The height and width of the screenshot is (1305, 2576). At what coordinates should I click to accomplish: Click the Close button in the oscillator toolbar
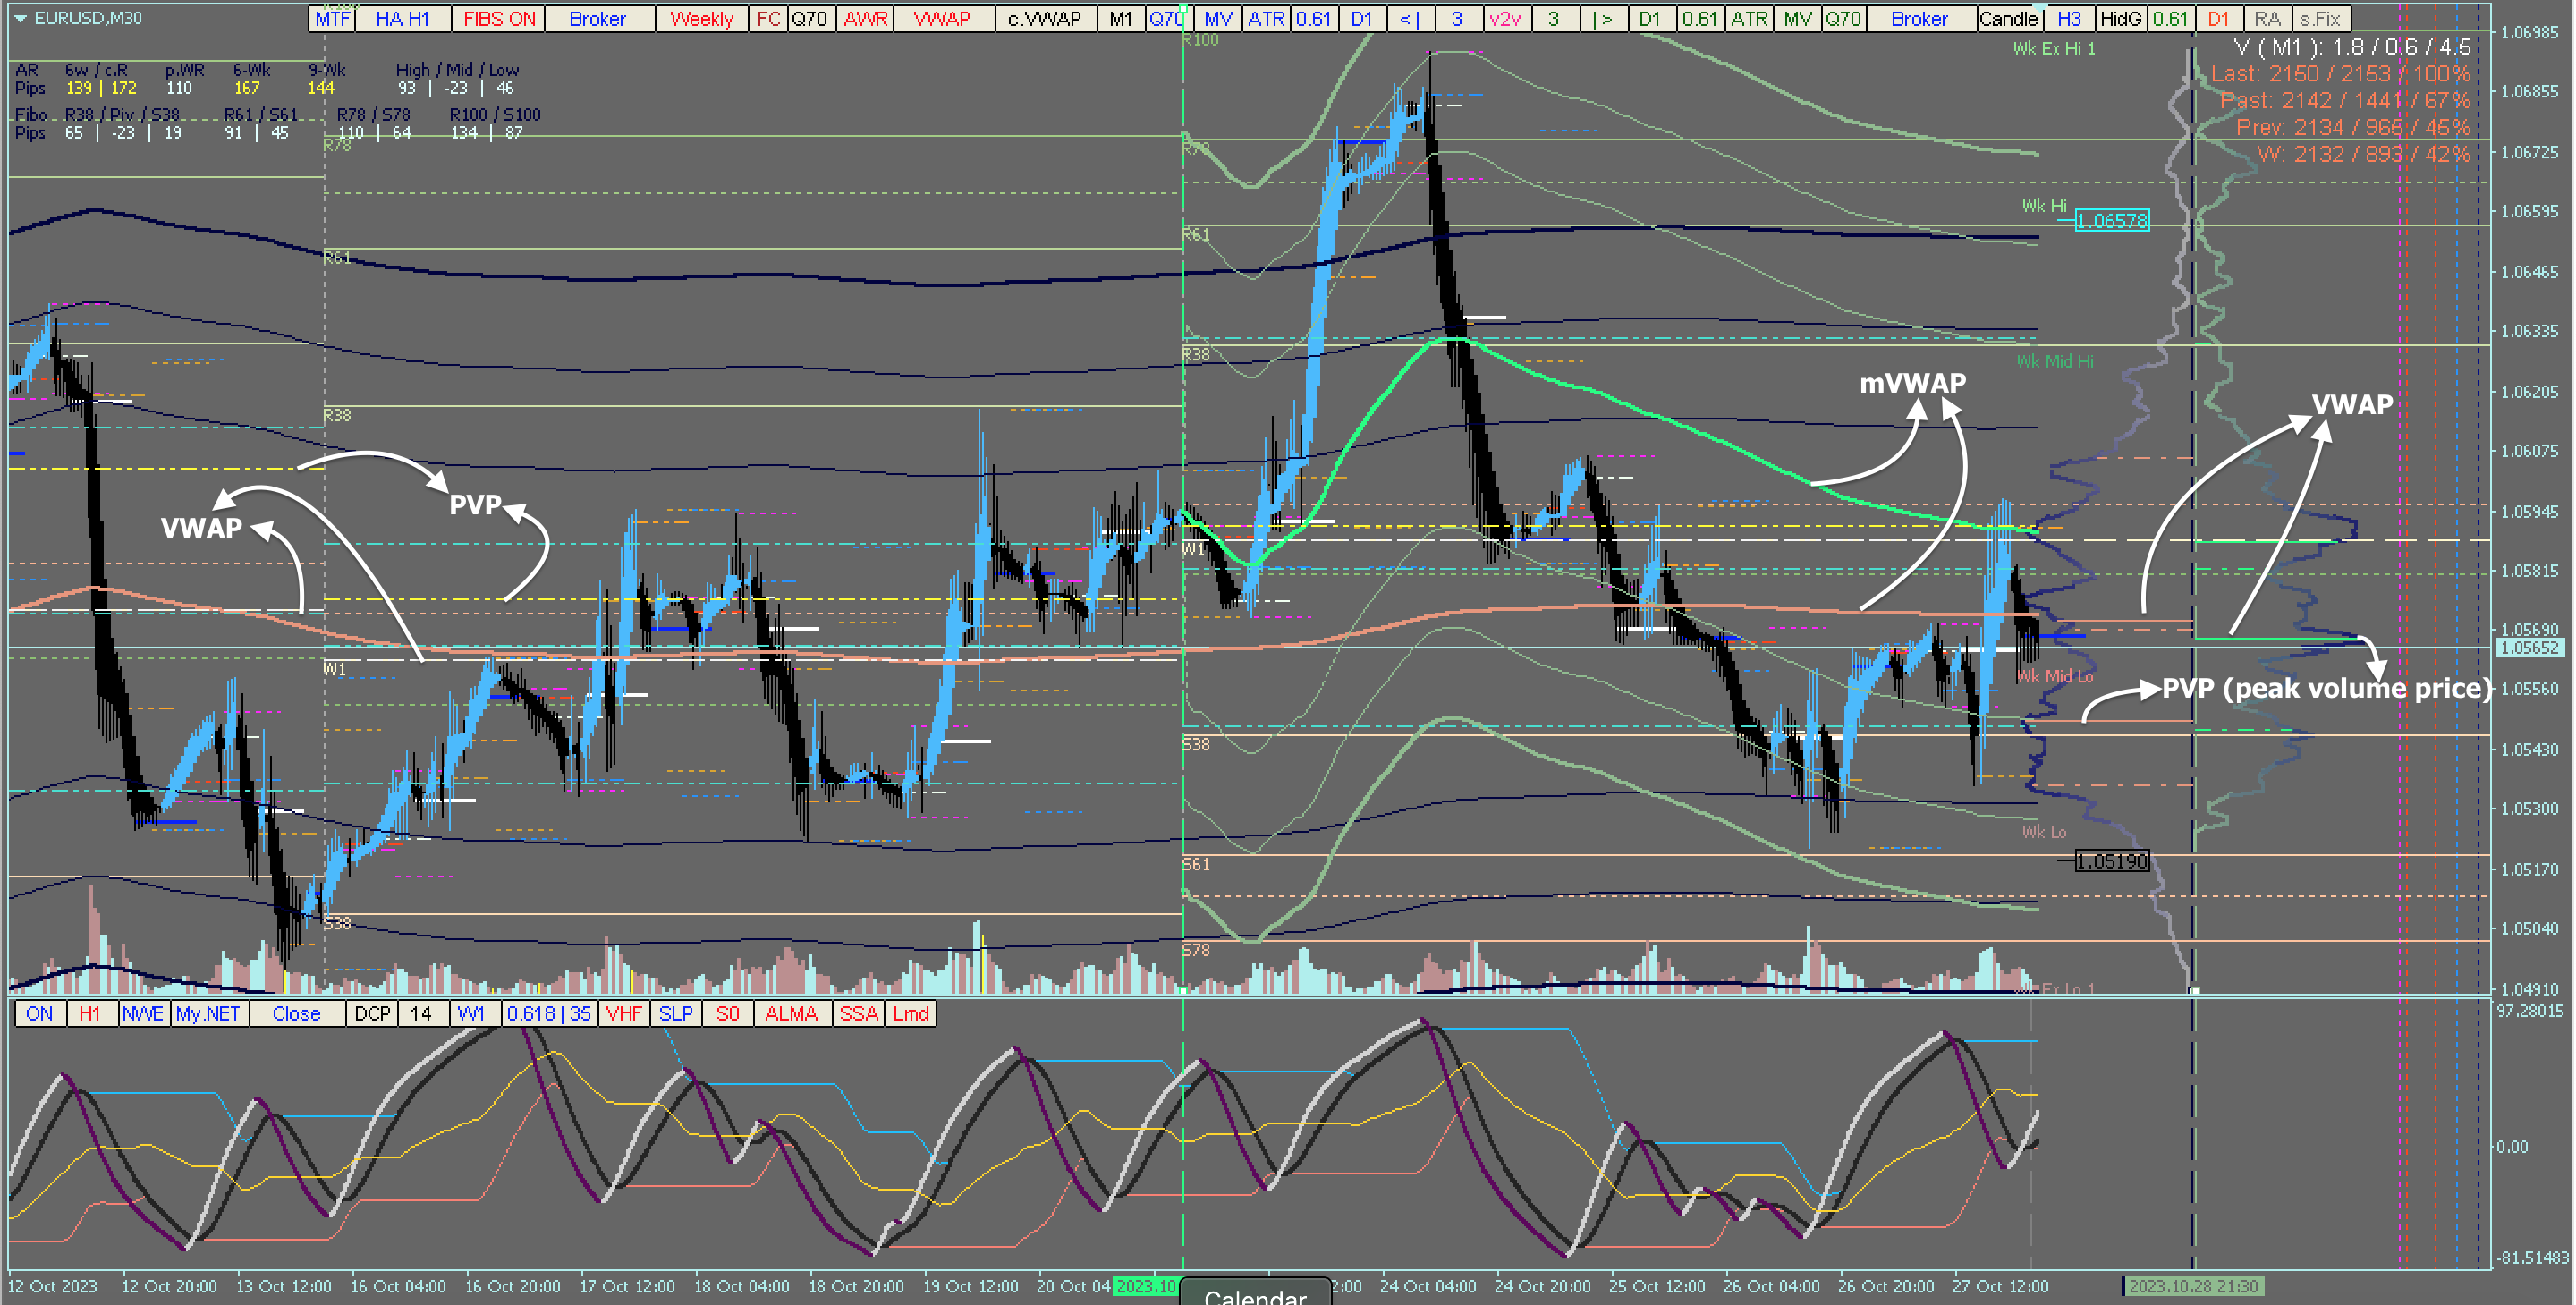(296, 1013)
